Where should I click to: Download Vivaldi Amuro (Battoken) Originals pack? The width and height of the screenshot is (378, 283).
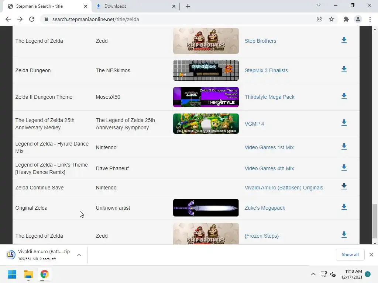(x=344, y=186)
